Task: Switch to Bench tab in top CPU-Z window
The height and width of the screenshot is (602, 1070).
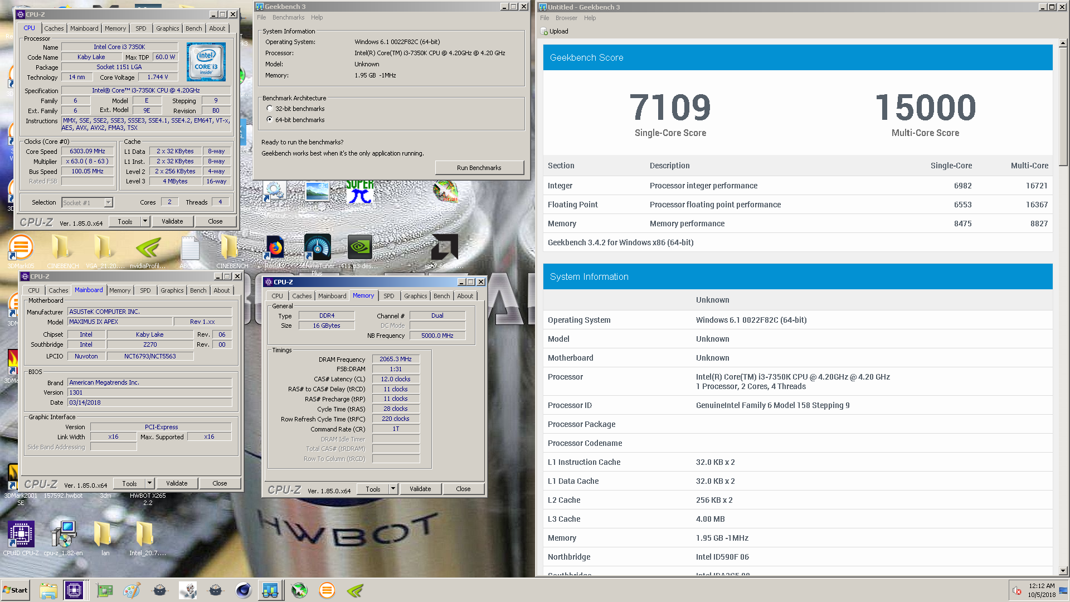Action: (194, 28)
